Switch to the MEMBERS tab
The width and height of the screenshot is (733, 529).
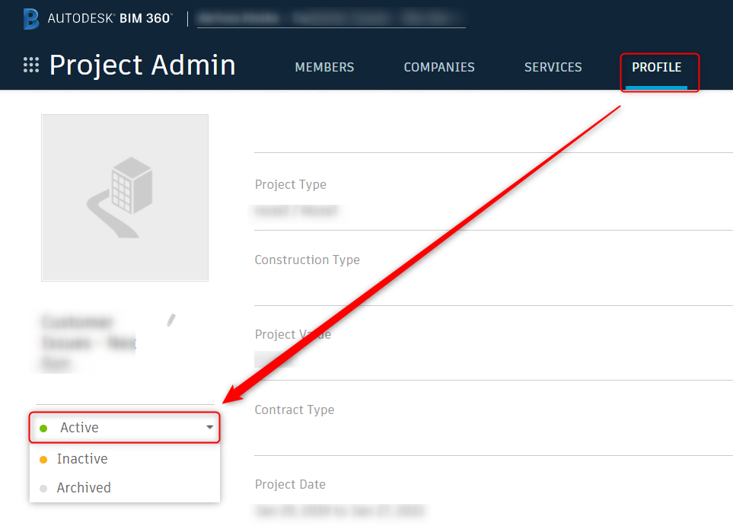coord(324,67)
